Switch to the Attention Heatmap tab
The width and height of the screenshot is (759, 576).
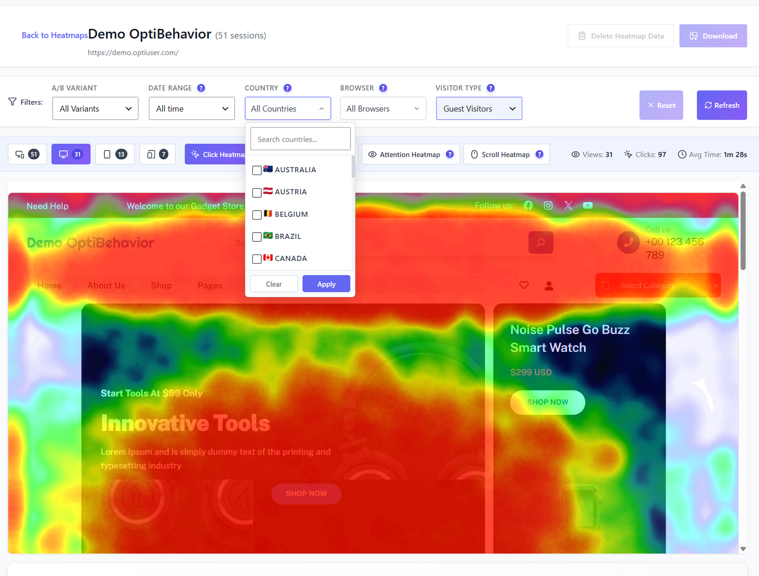[411, 154]
